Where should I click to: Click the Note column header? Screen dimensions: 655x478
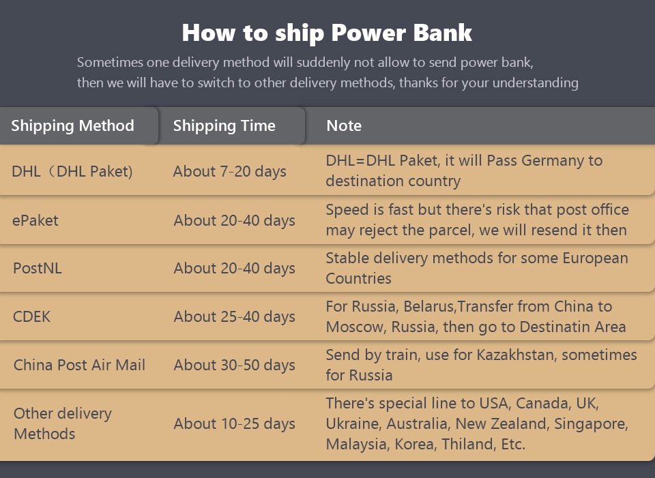(x=344, y=126)
